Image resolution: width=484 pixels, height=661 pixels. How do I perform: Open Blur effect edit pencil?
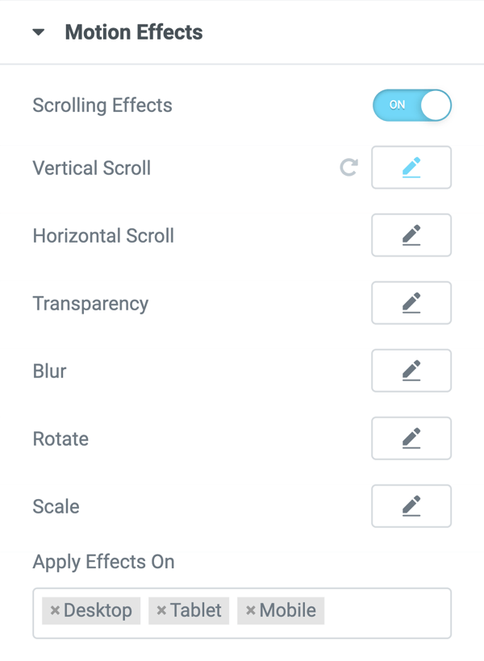[411, 371]
